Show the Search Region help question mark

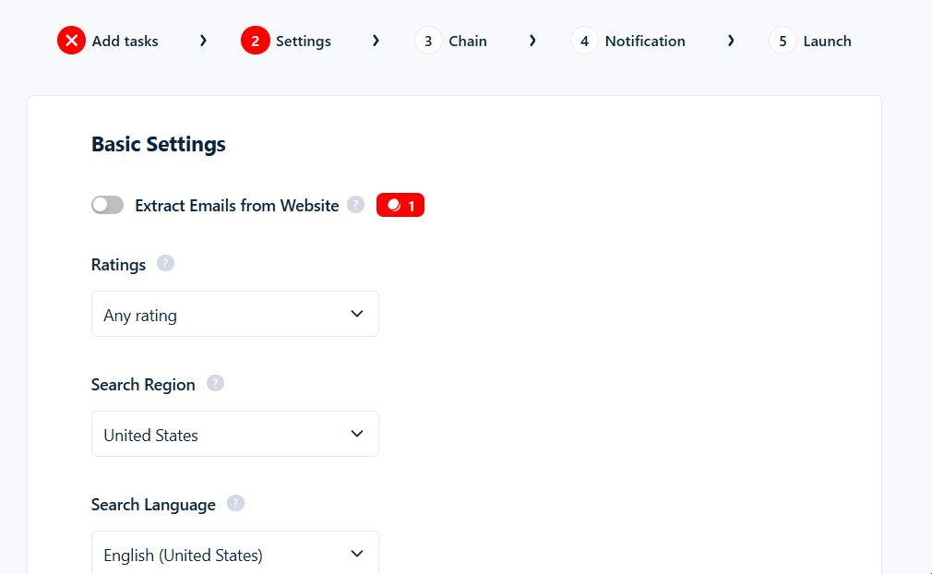215,383
